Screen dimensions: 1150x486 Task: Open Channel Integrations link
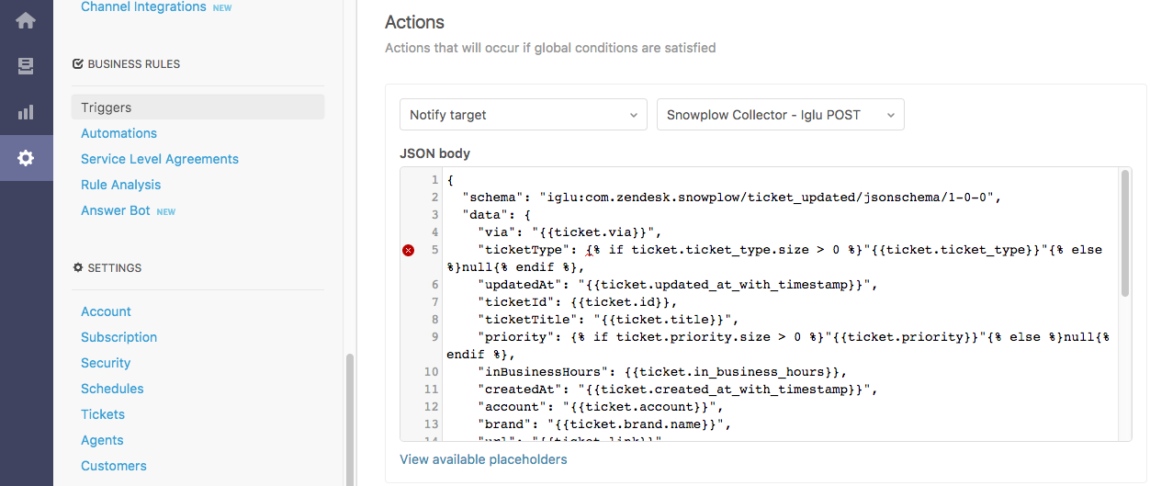pyautogui.click(x=143, y=7)
